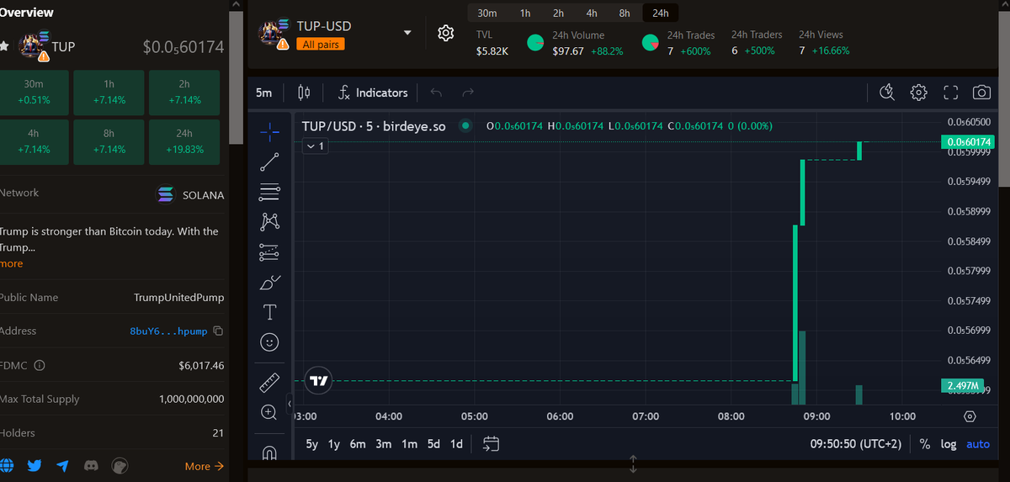
Task: Set chart range to 6m
Action: point(358,444)
